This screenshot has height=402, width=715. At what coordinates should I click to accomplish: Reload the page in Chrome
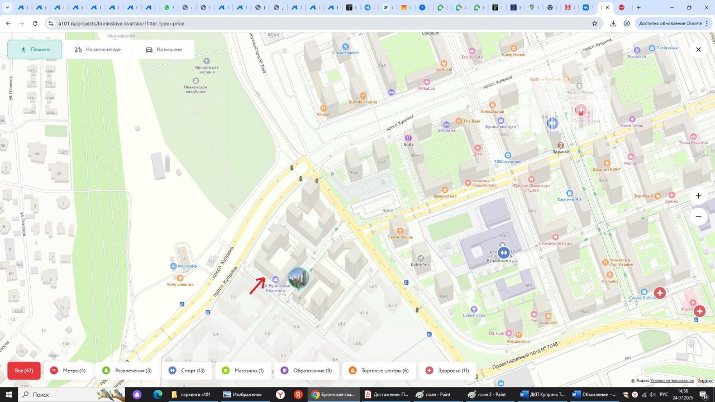[x=35, y=23]
